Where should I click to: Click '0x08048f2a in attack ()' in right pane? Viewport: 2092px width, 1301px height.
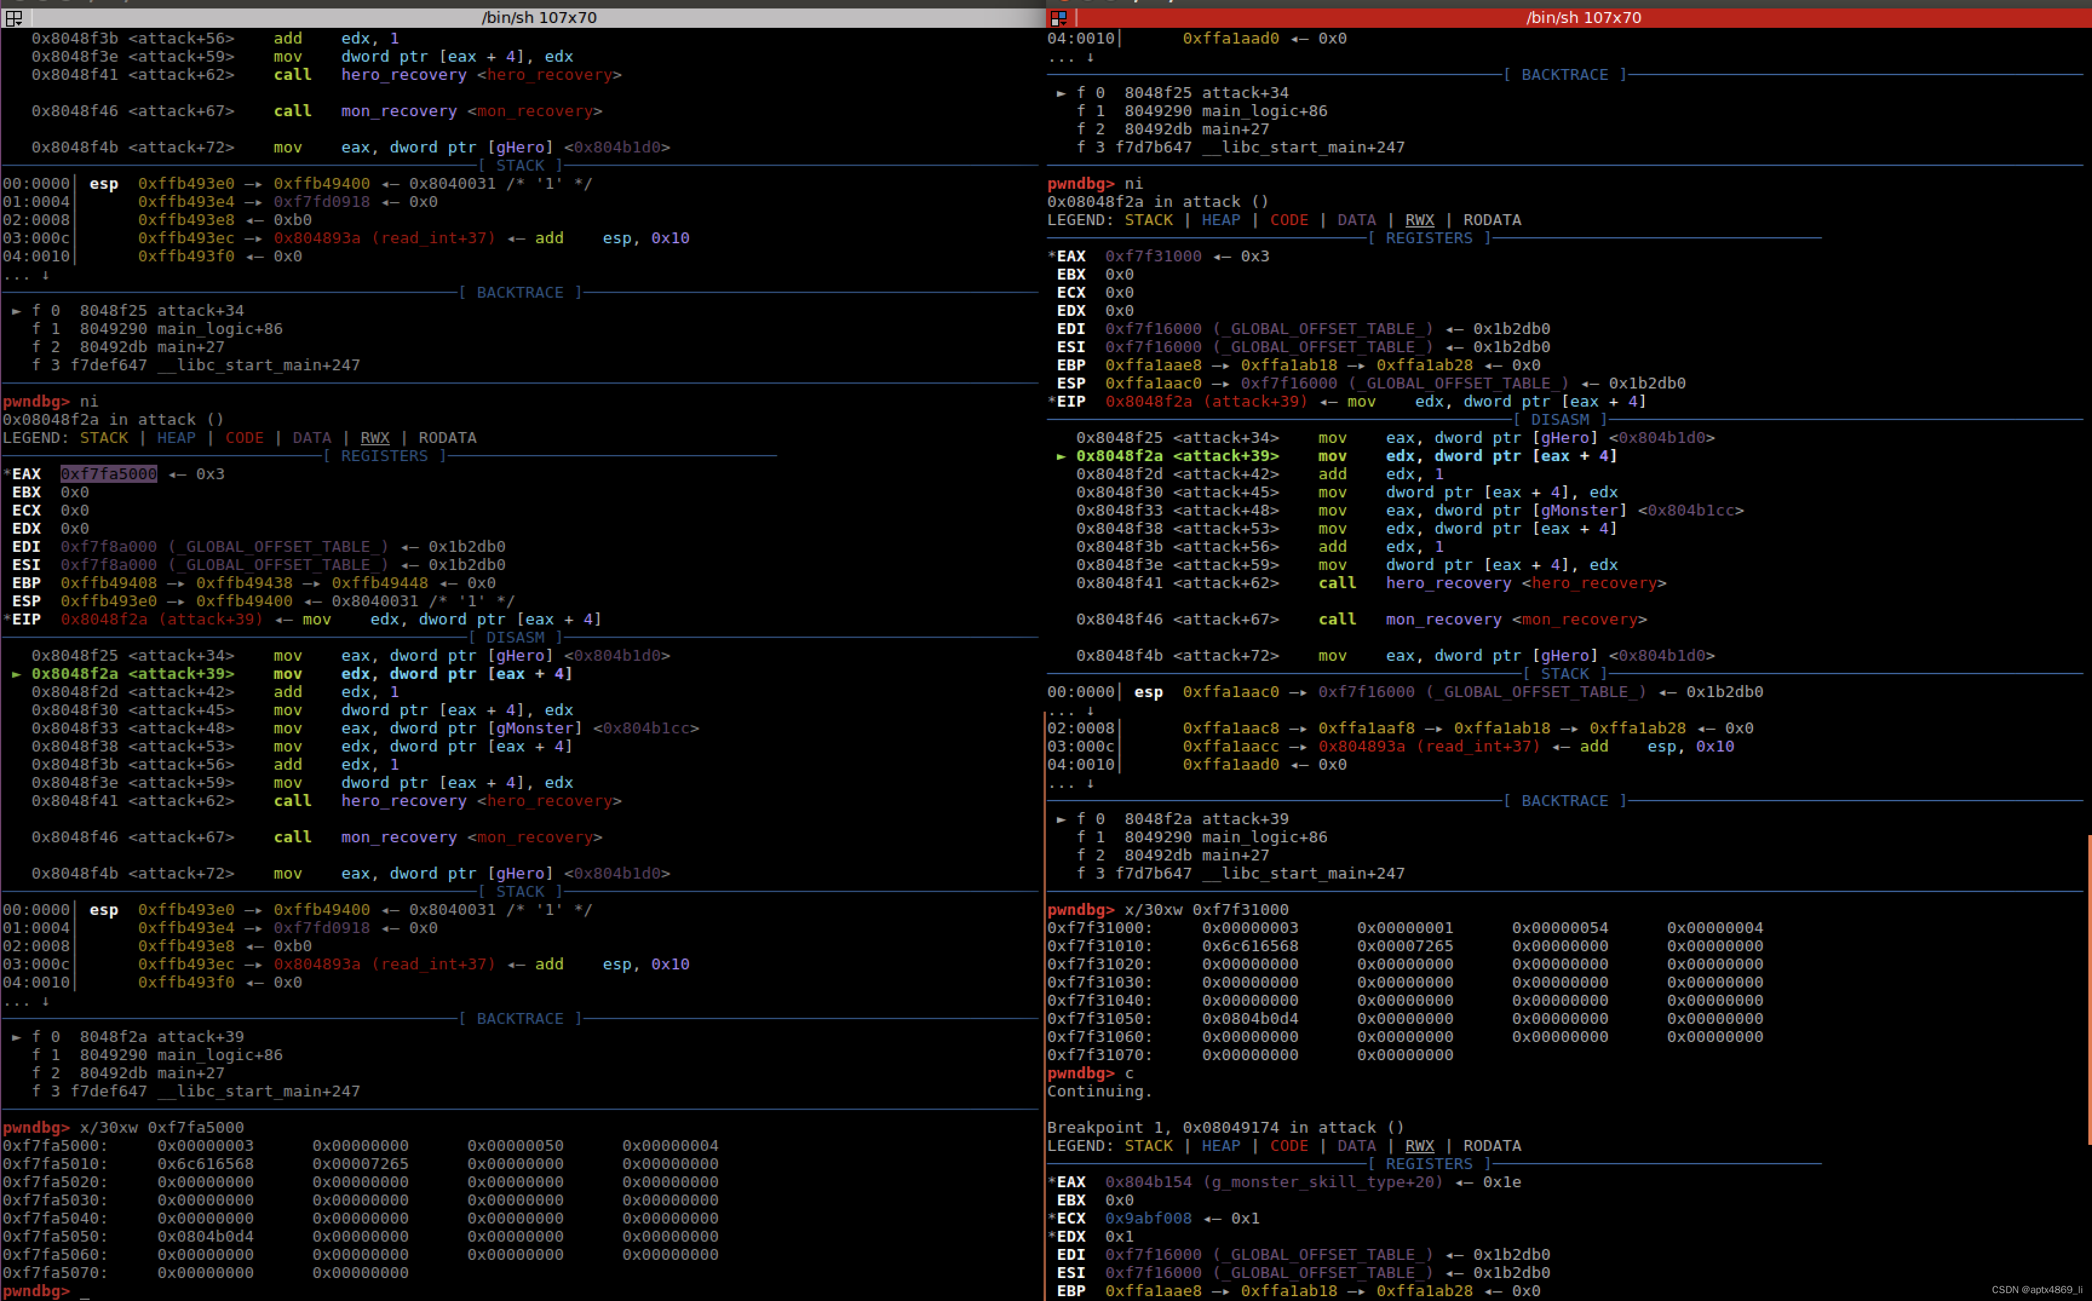click(x=1159, y=202)
